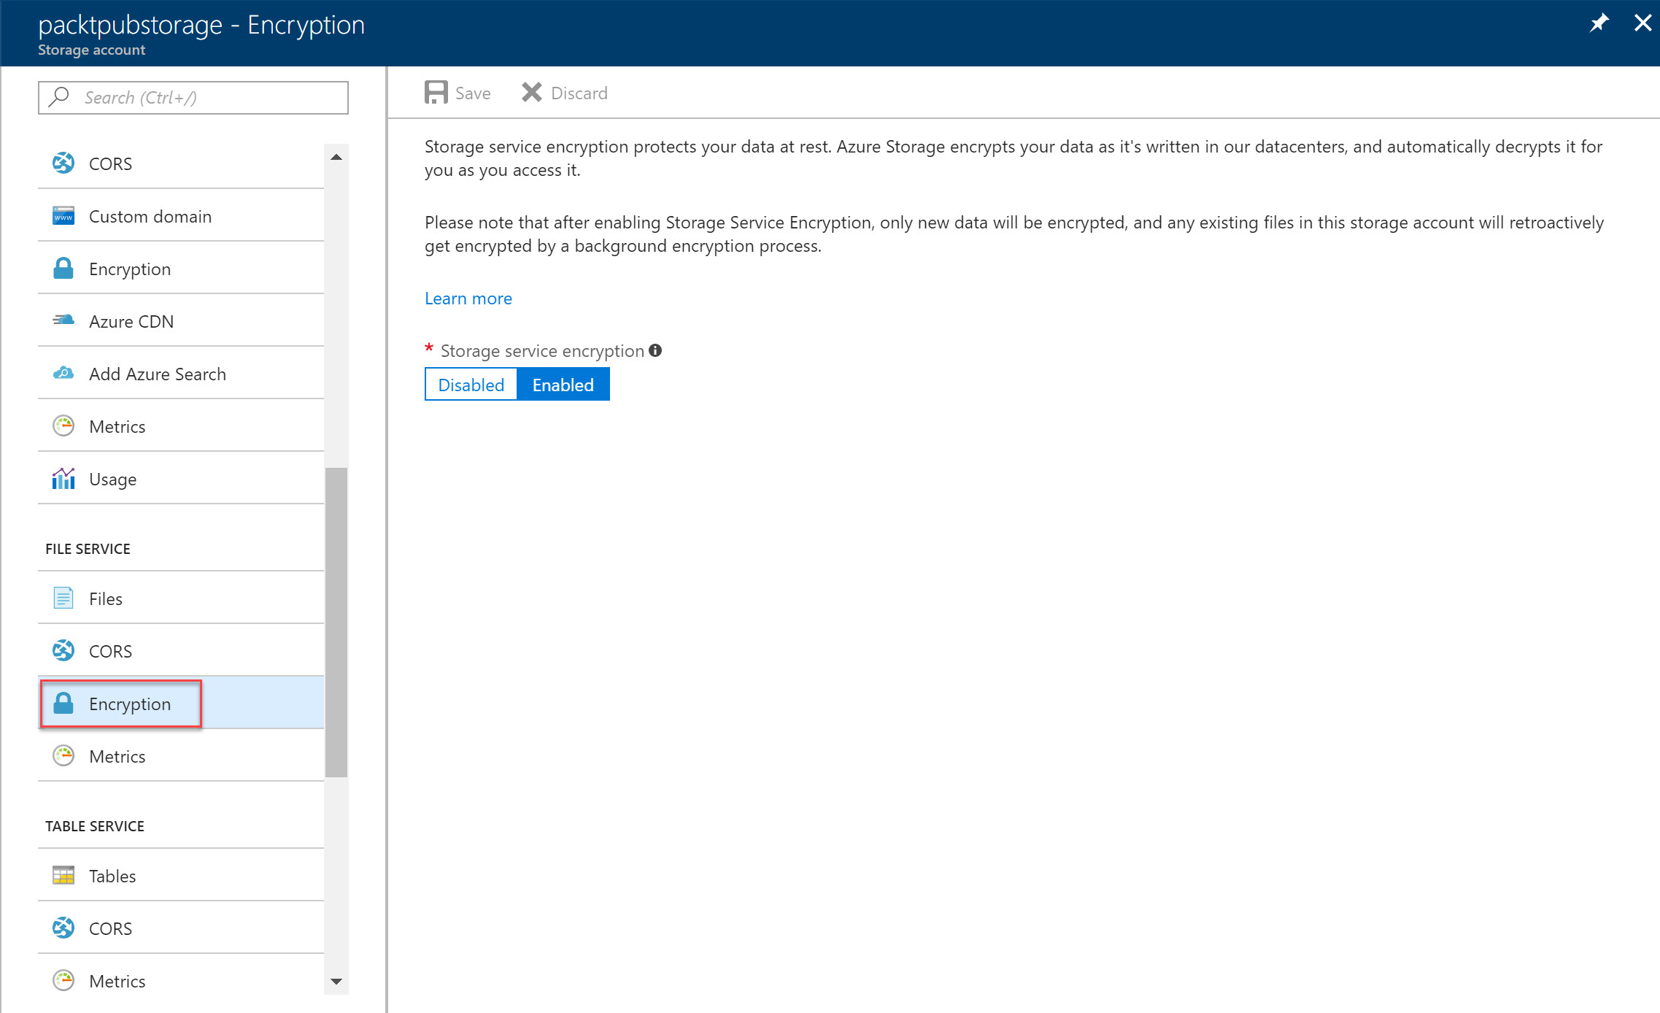Click the Add Azure Search cloud icon
The height and width of the screenshot is (1013, 1660).
pos(63,373)
